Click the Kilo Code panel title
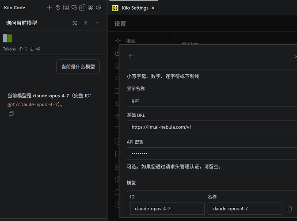The image size is (297, 221). (15, 8)
